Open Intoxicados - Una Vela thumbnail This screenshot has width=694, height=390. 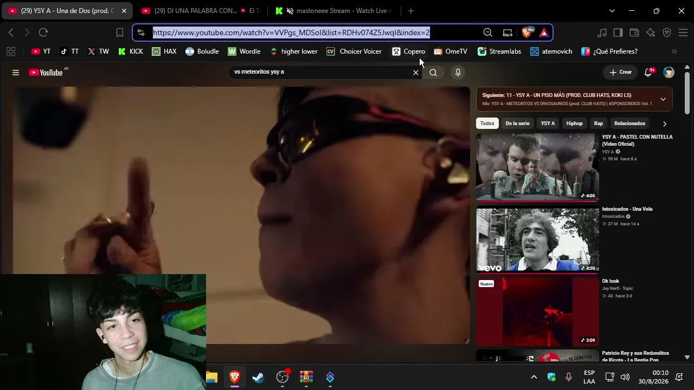pos(537,239)
